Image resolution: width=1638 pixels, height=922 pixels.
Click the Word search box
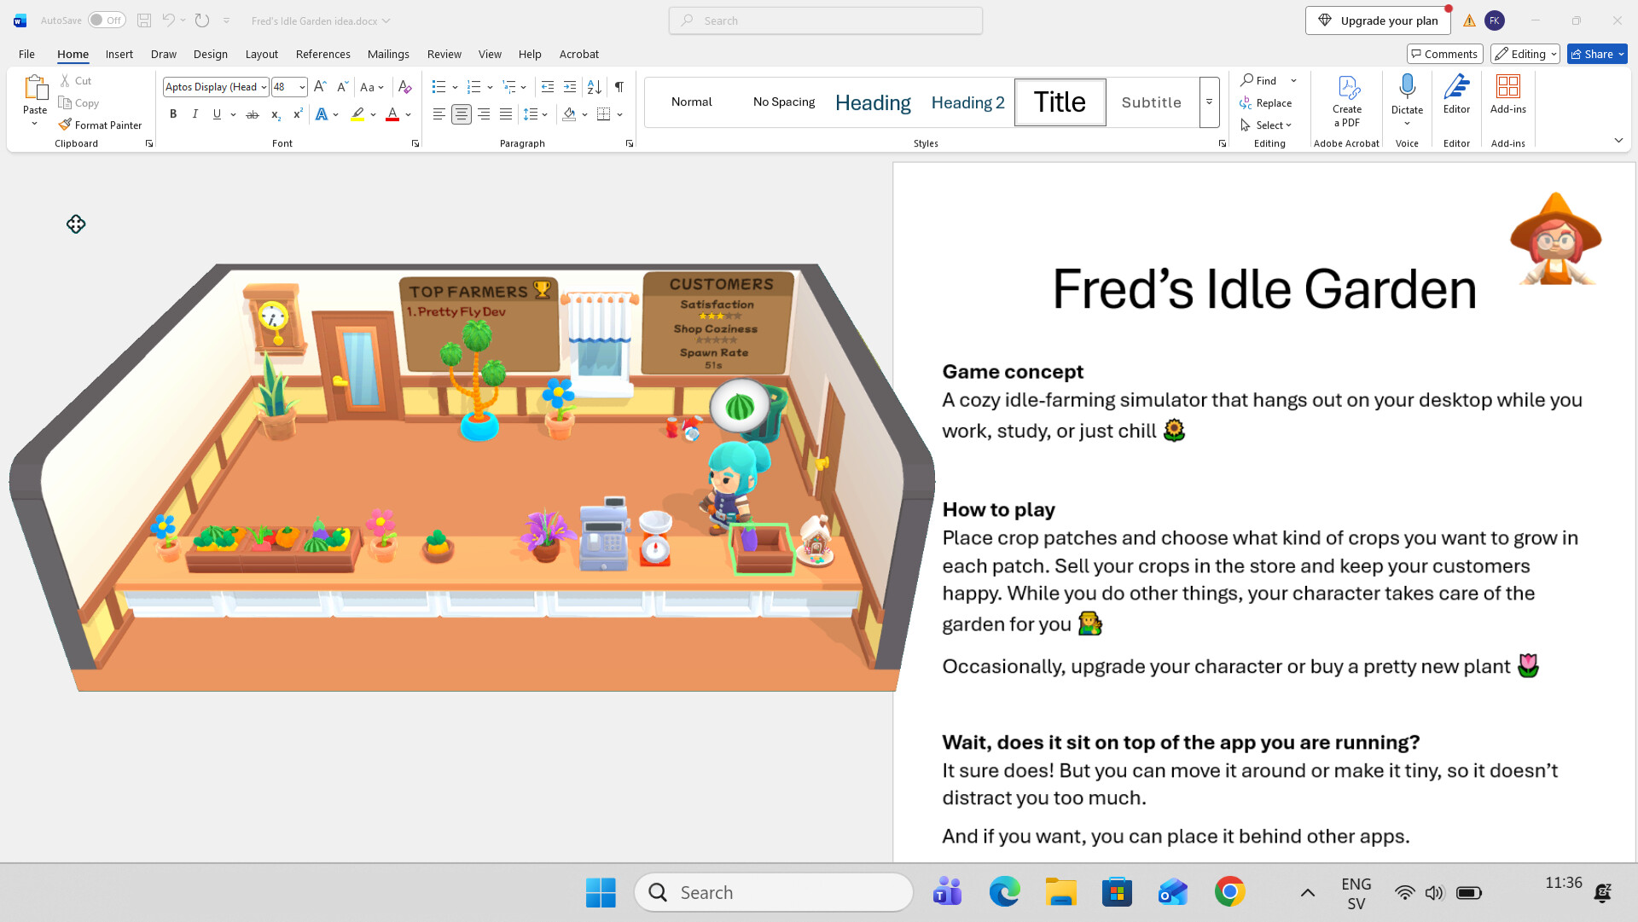click(826, 20)
